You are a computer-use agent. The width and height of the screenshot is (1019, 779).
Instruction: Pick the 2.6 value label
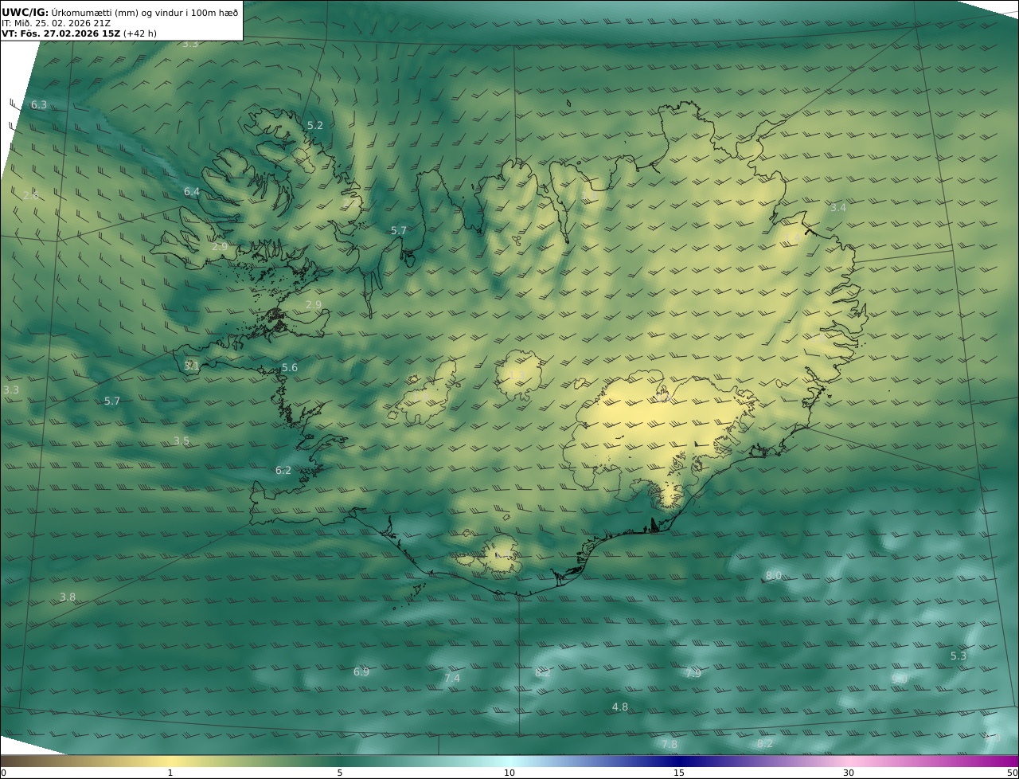point(31,195)
